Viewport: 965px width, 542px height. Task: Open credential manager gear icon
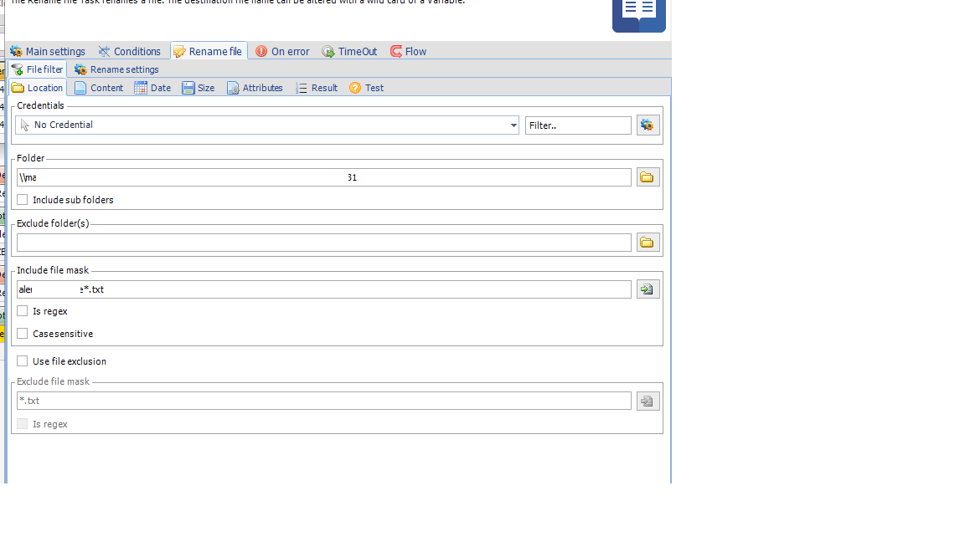point(648,125)
